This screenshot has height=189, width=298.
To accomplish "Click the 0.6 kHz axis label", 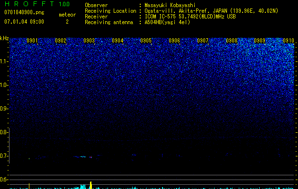I will coord(4,180).
